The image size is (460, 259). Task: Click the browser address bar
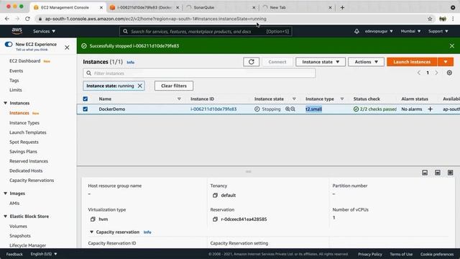pos(231,19)
